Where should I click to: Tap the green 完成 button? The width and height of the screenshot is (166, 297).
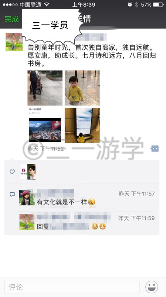tap(12, 19)
